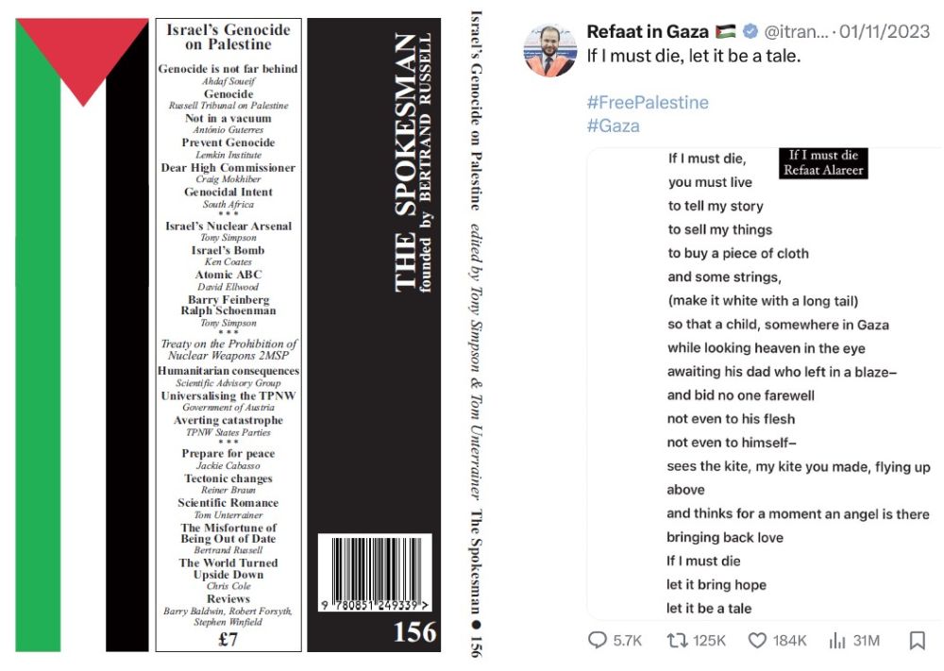
Task: Bookmark the tweet
Action: point(917,640)
